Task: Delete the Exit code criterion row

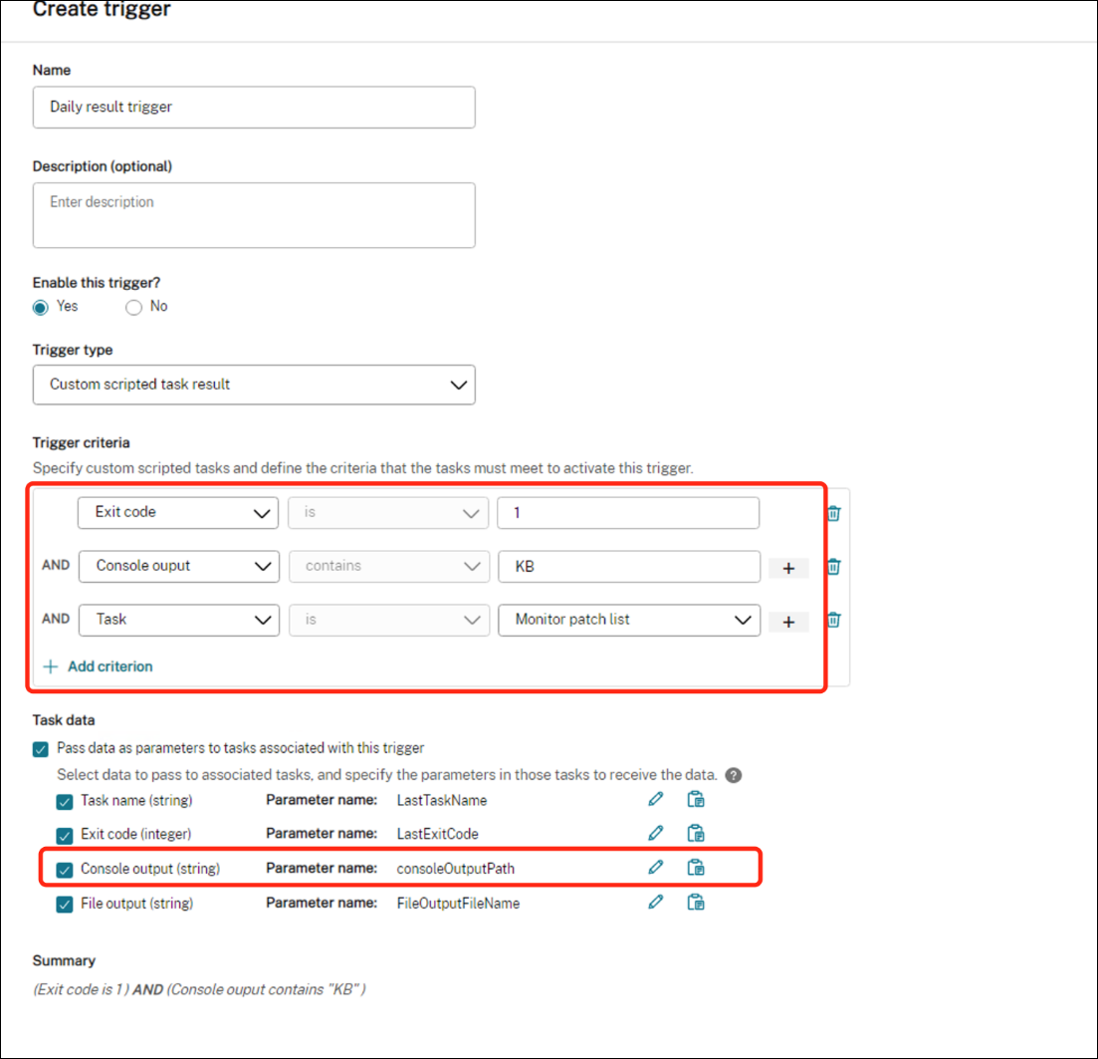Action: pos(834,513)
